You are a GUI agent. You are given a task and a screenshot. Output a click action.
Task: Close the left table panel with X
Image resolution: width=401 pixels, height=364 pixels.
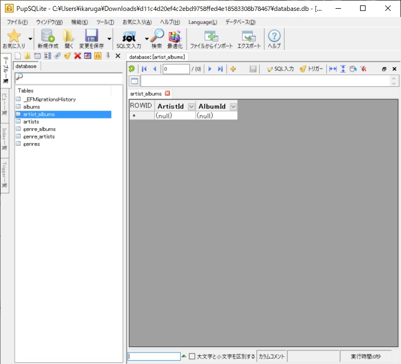118,56
